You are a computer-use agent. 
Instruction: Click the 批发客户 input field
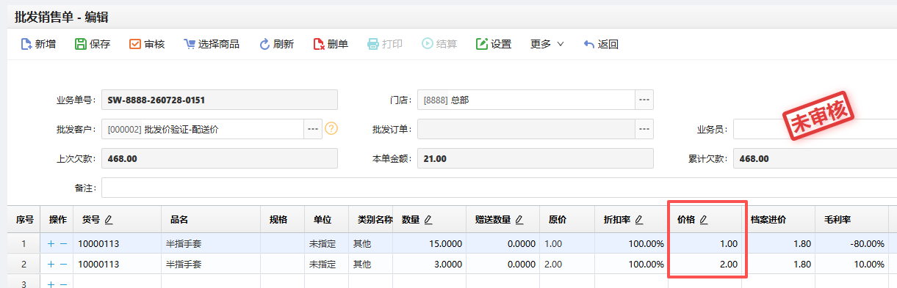pyautogui.click(x=203, y=129)
